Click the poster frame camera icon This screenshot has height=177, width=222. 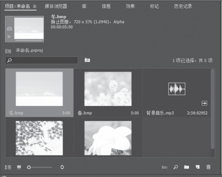(10, 29)
